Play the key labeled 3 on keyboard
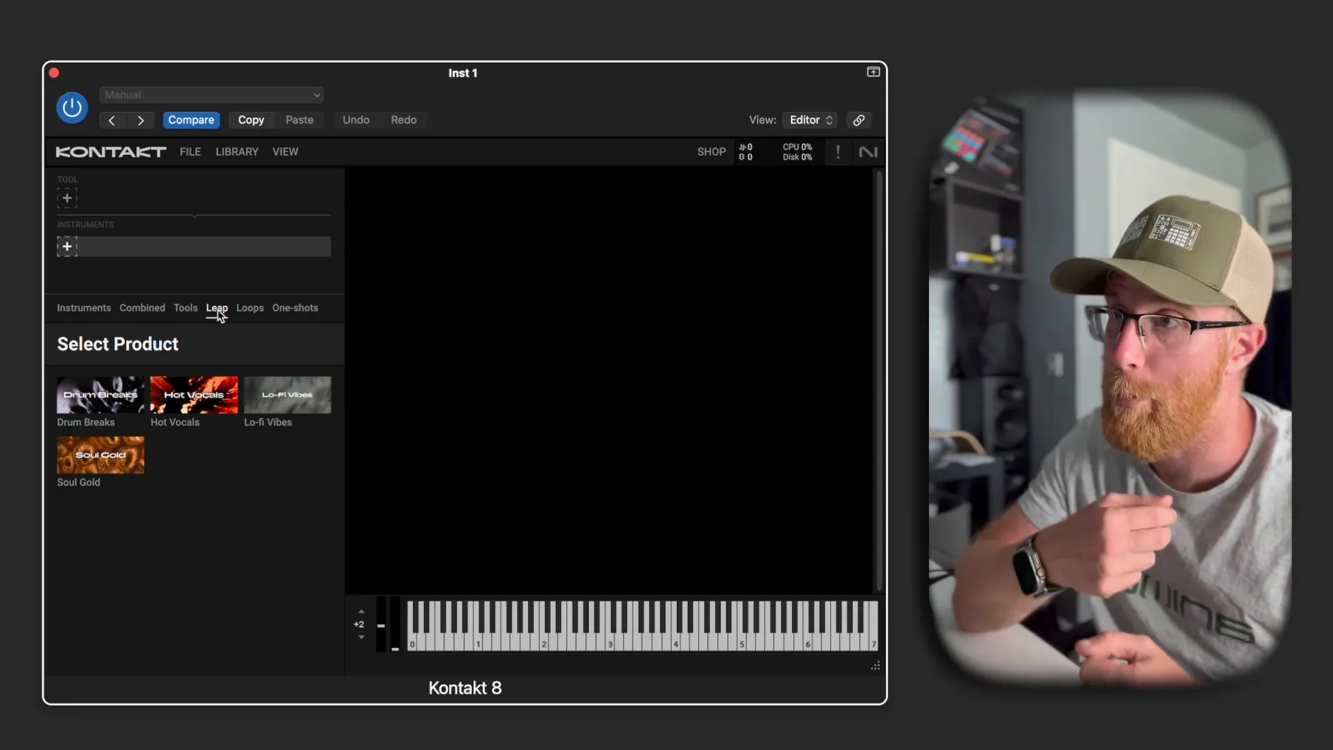Viewport: 1333px width, 750px height. tap(610, 644)
